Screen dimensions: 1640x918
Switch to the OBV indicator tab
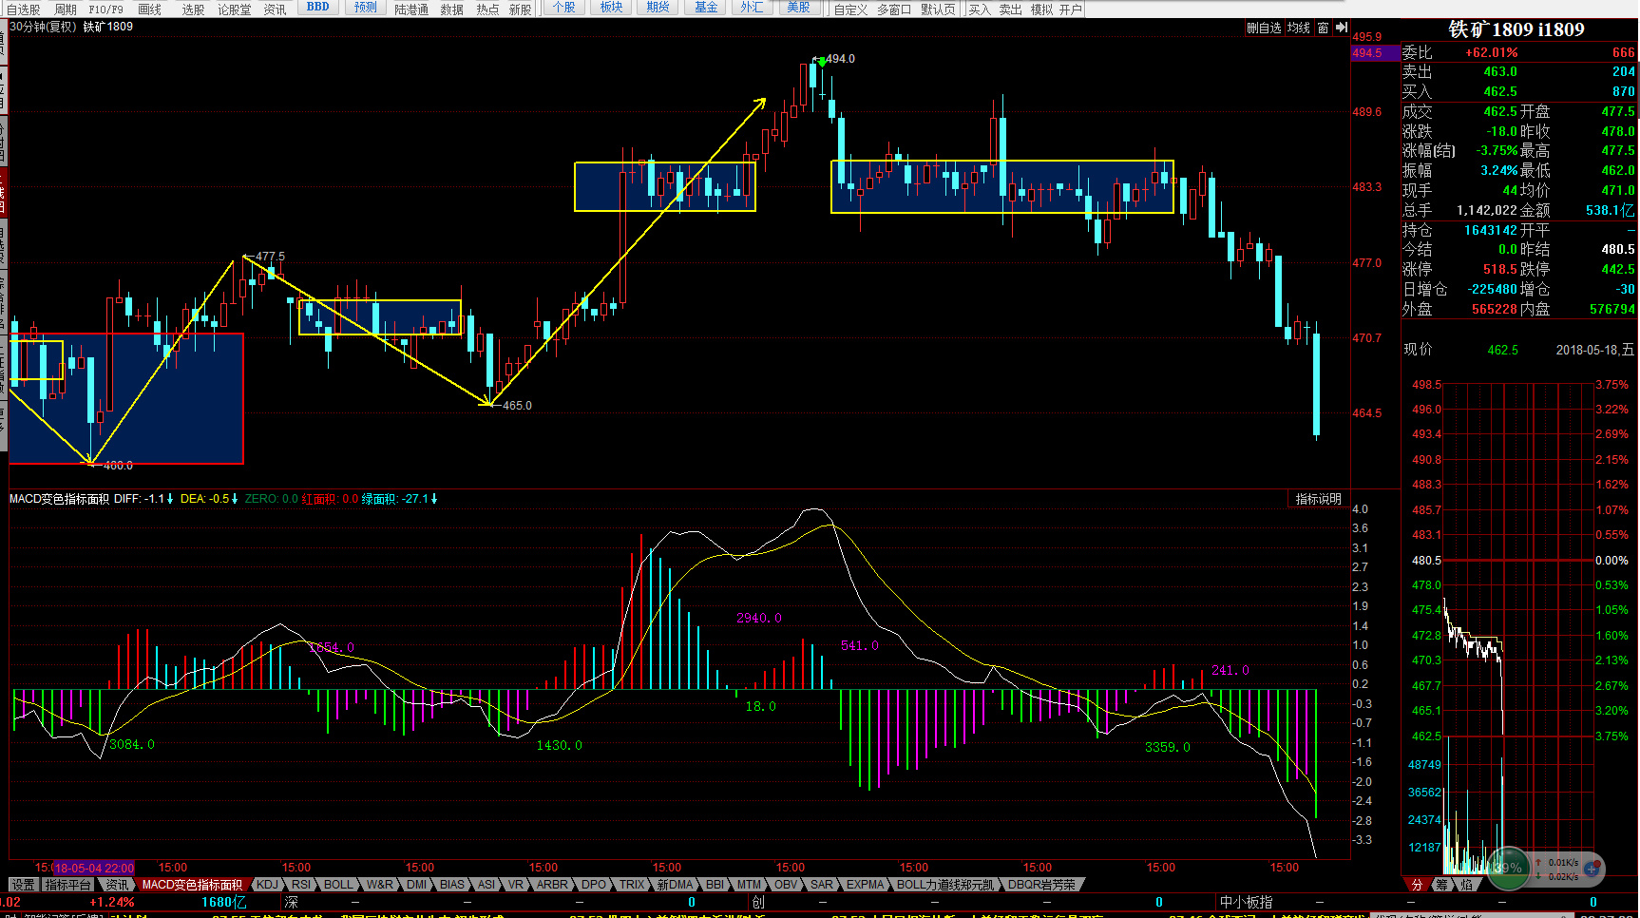(787, 885)
